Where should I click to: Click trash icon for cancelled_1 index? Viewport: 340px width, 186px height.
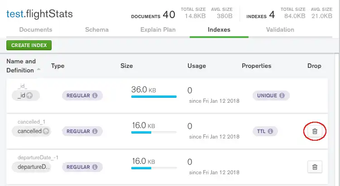pyautogui.click(x=315, y=131)
